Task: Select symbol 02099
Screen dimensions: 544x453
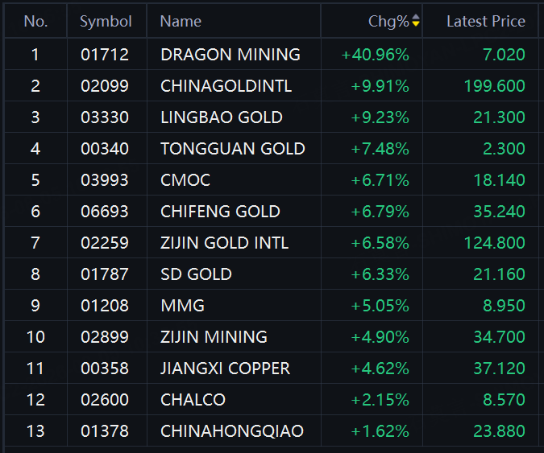Action: 105,86
